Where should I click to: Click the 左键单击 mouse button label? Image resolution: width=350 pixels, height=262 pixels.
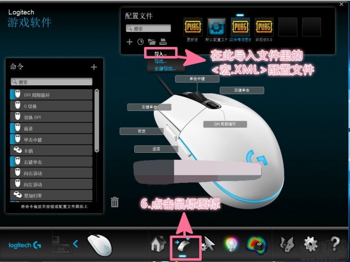[x=149, y=107]
